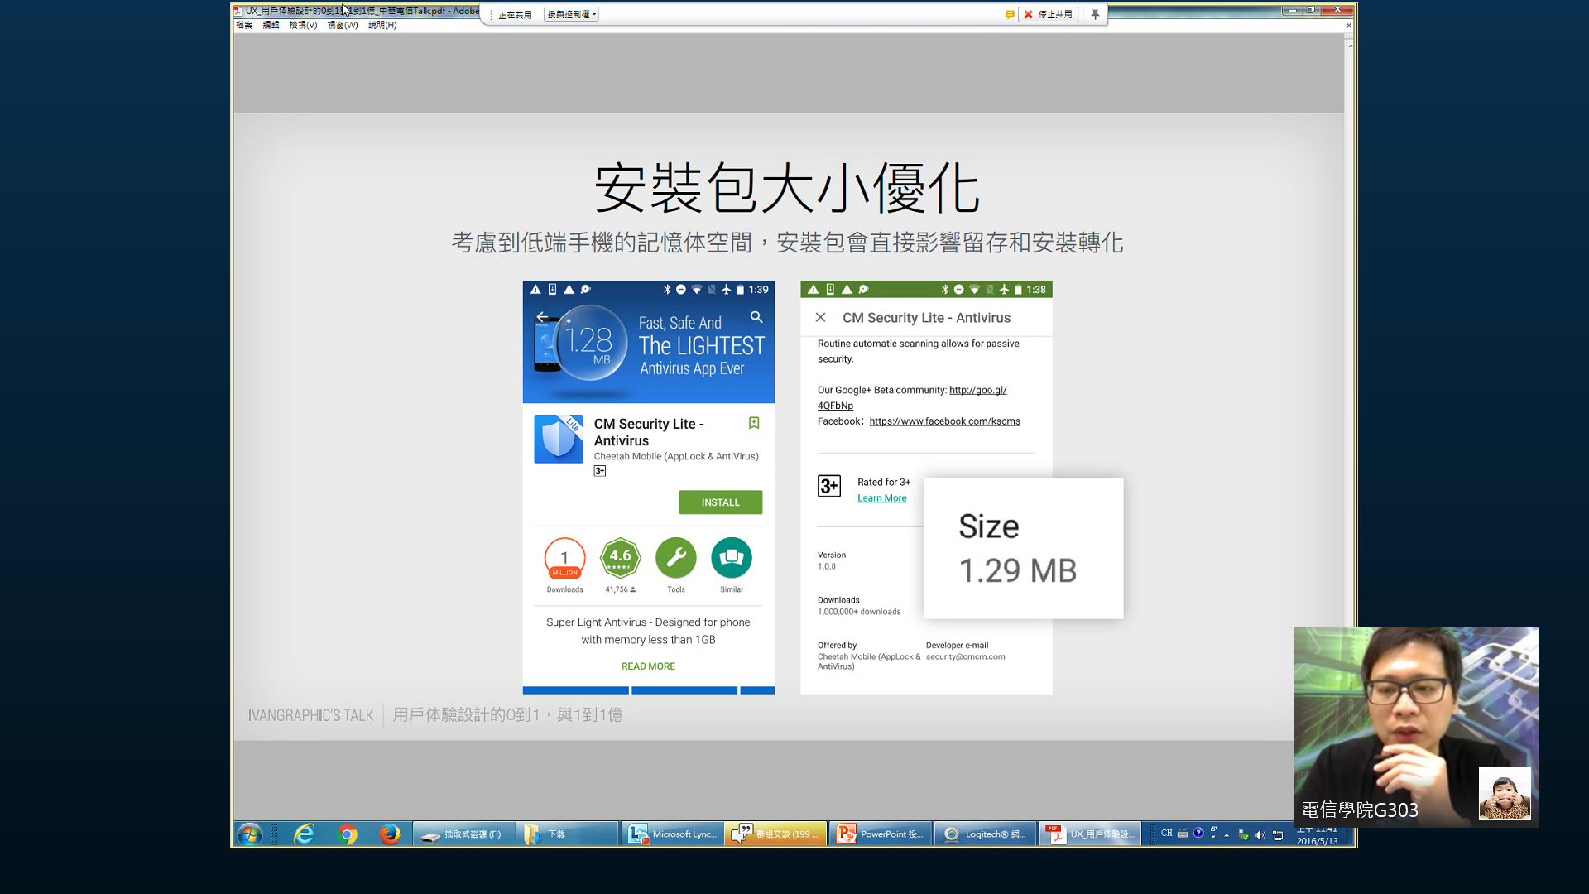Click the search magnifier in Play Store
This screenshot has height=894, width=1589.
click(756, 317)
